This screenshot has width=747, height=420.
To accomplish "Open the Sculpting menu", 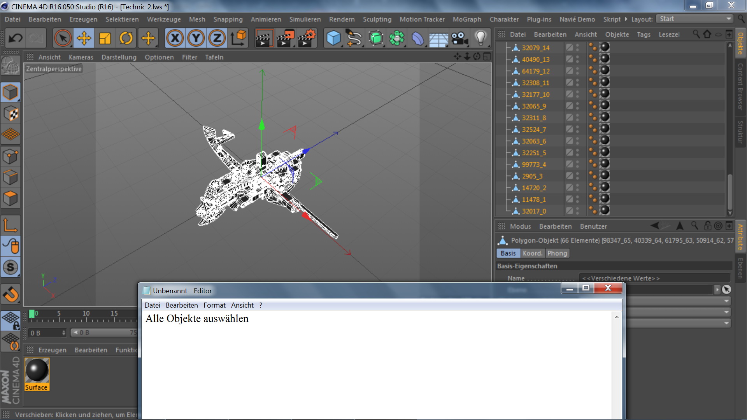I will (377, 19).
